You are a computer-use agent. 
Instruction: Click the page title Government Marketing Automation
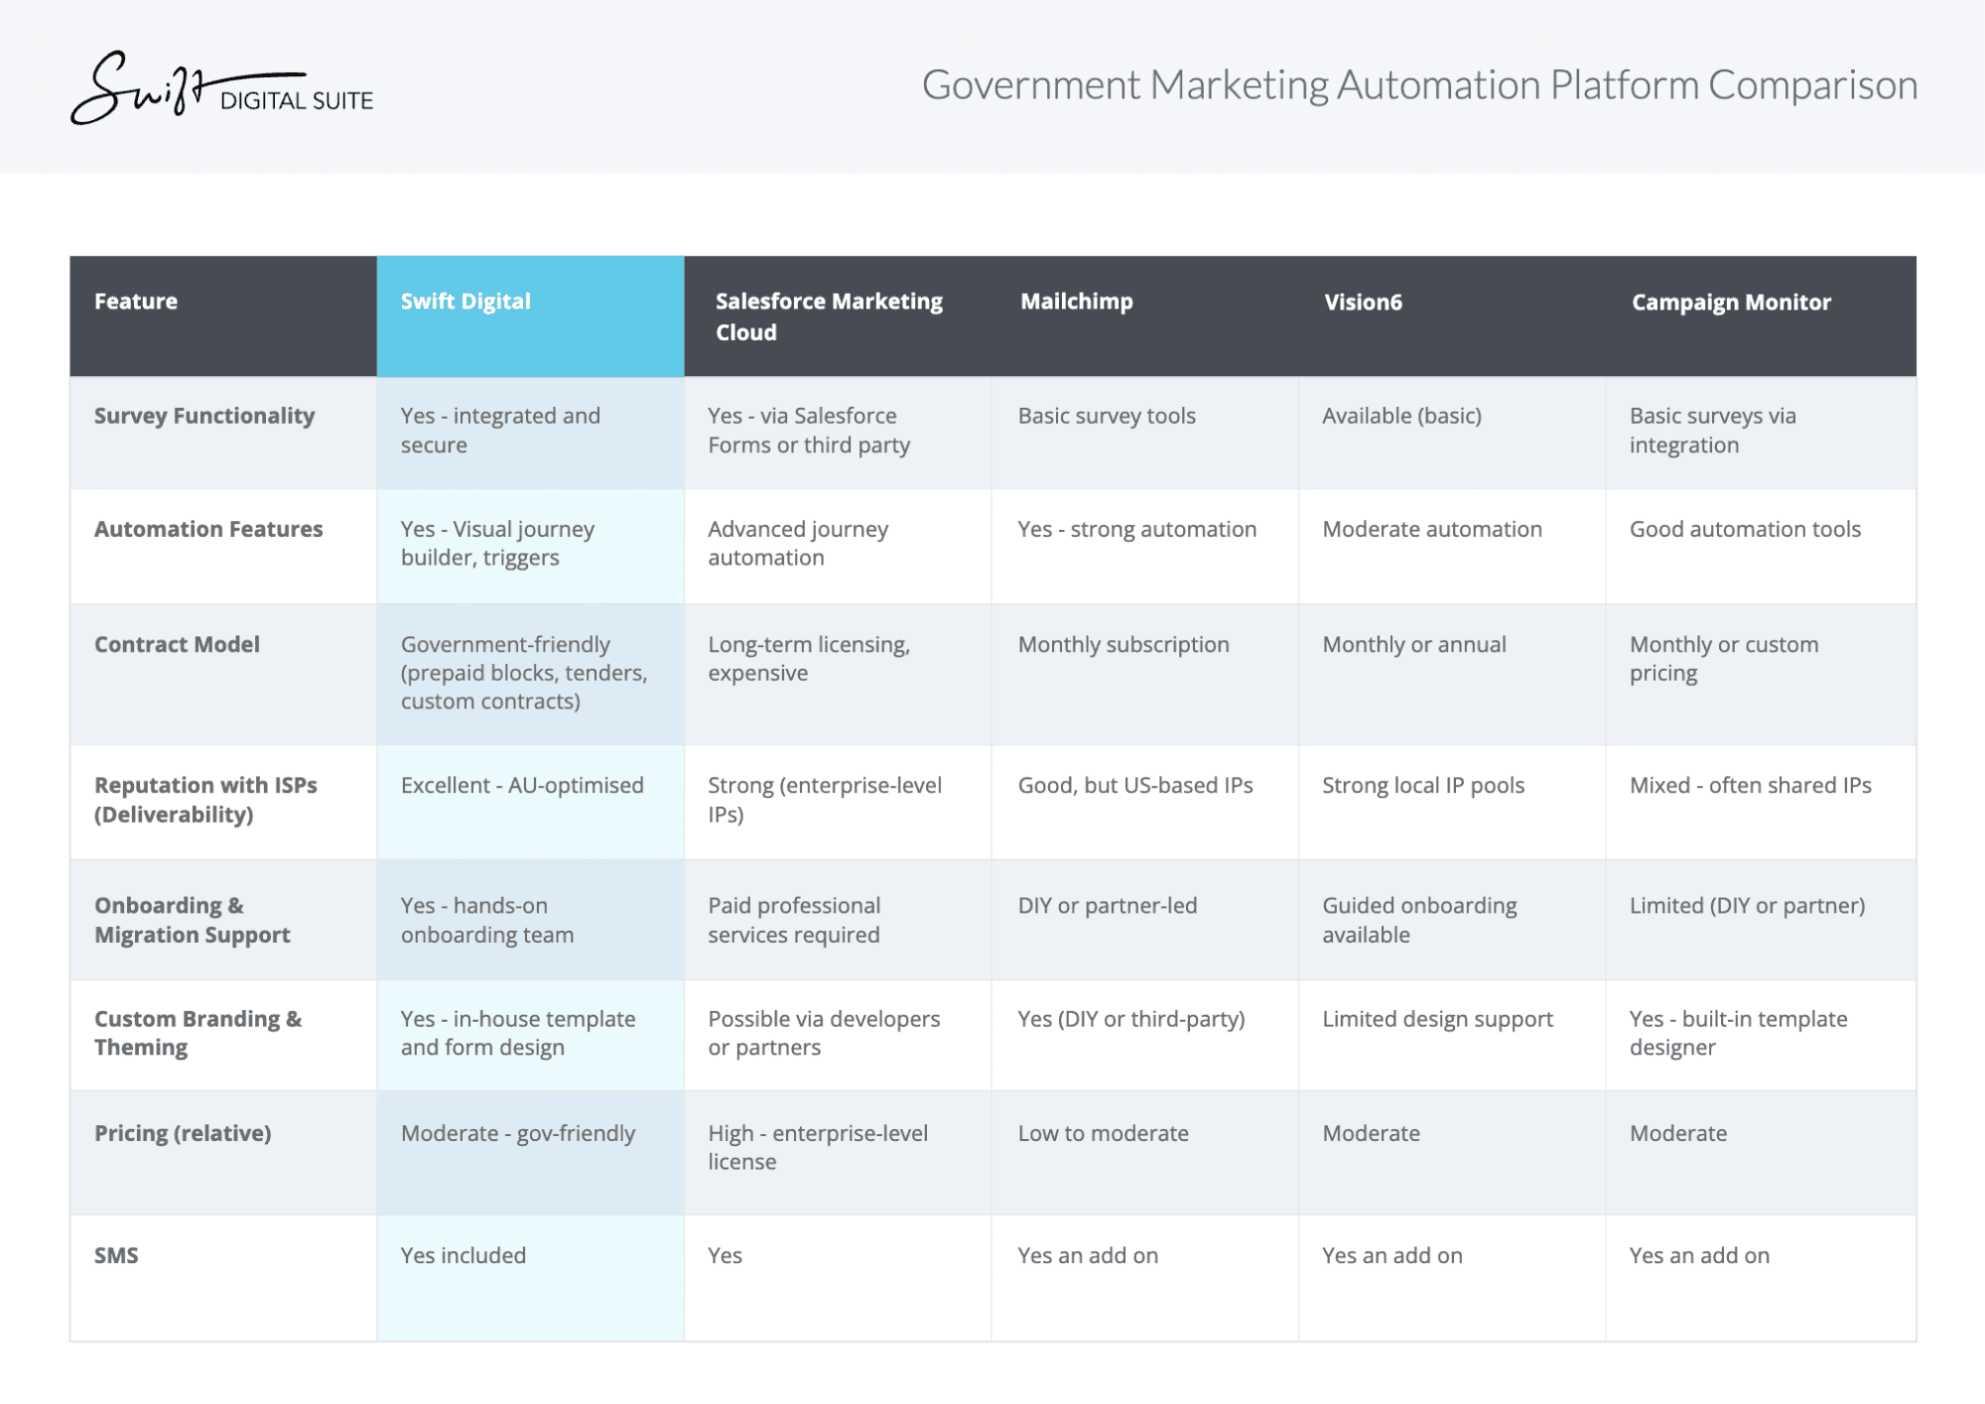coord(1418,85)
